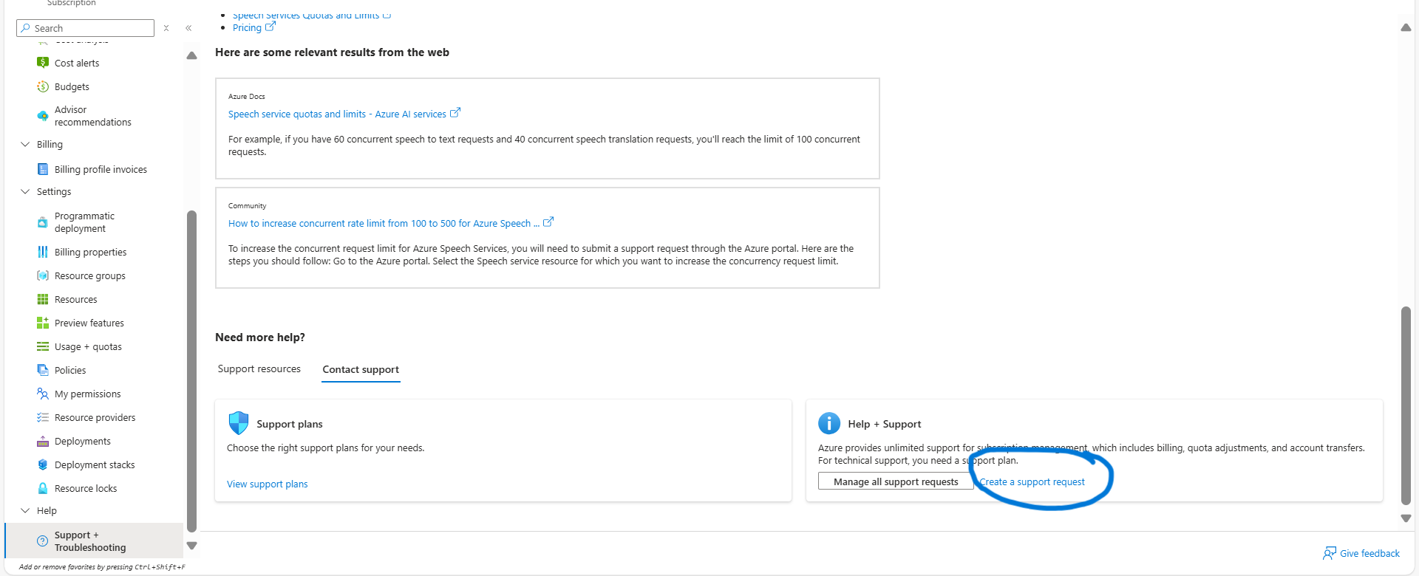Image resolution: width=1419 pixels, height=576 pixels.
Task: Click external icon next to Speech service quotas
Action: coord(455,113)
